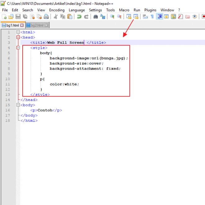
Task: Open Find with the binoculars icon
Action: [x=96, y=17]
